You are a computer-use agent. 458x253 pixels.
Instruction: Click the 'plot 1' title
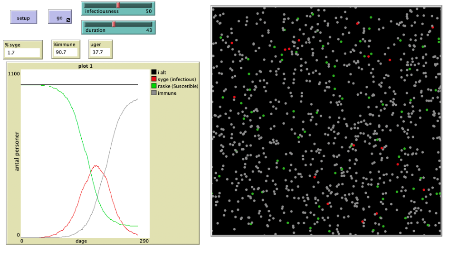(85, 66)
